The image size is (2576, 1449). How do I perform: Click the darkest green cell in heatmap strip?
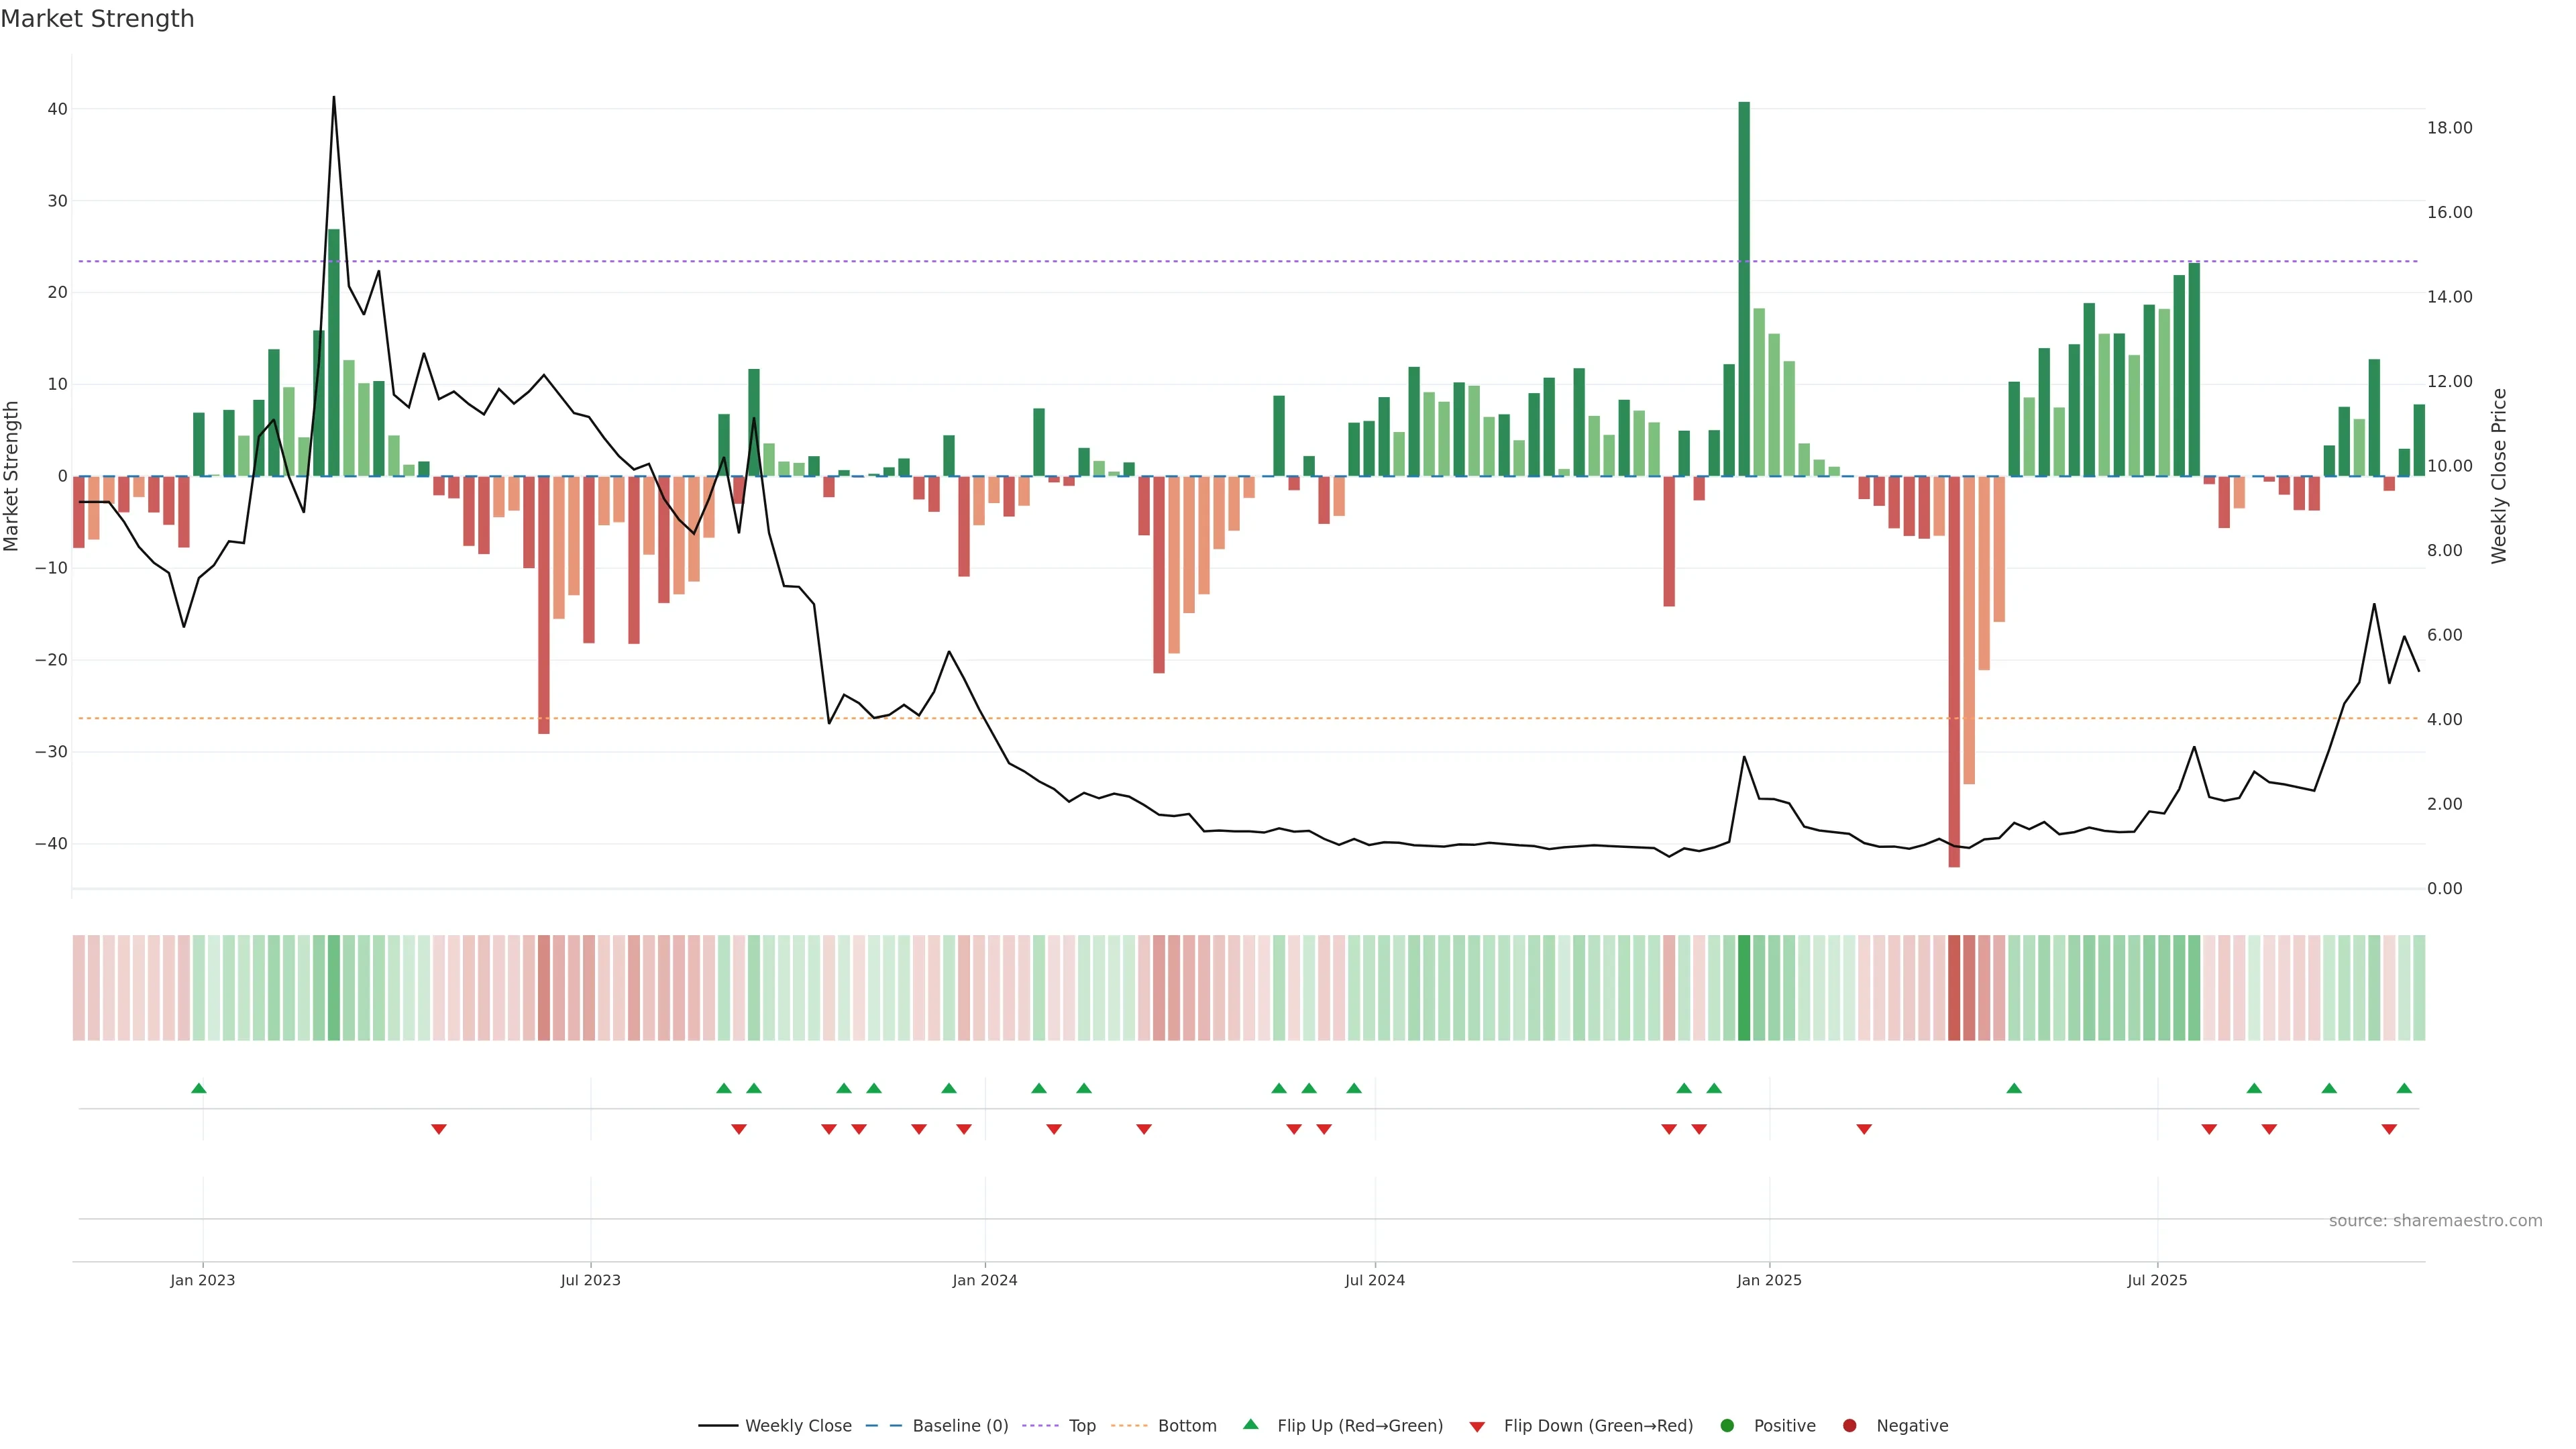(1744, 988)
